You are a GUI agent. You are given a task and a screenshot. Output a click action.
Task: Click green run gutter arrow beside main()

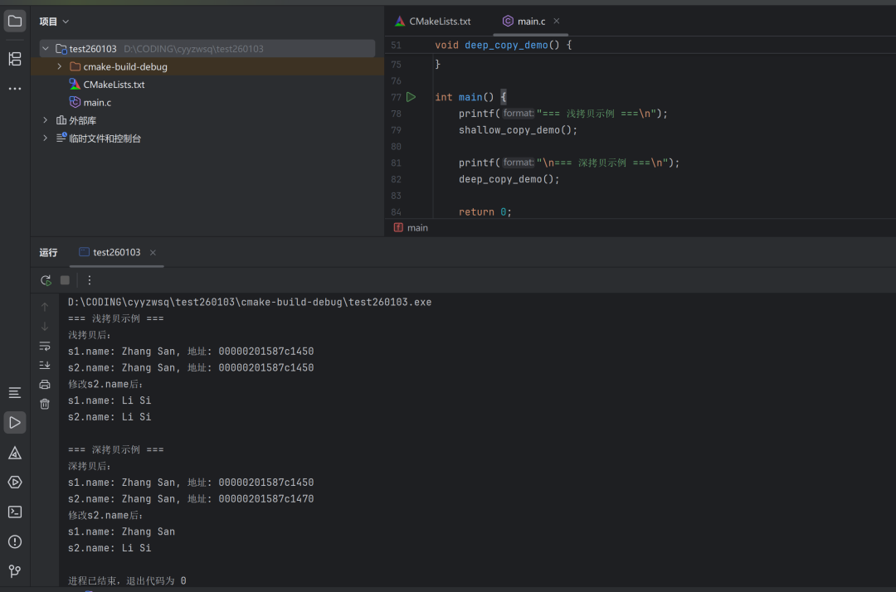point(411,97)
